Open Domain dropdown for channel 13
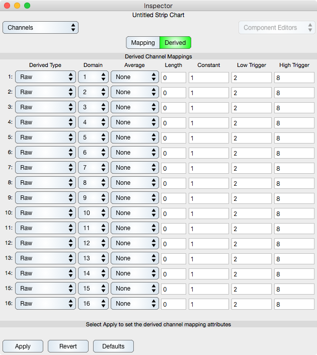This screenshot has height=355, width=317. [x=93, y=258]
